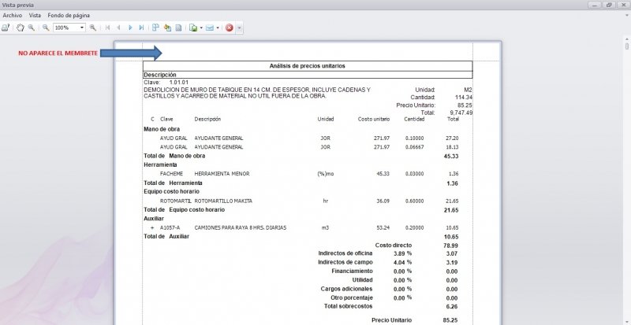Click the zoom out icon

click(x=46, y=28)
